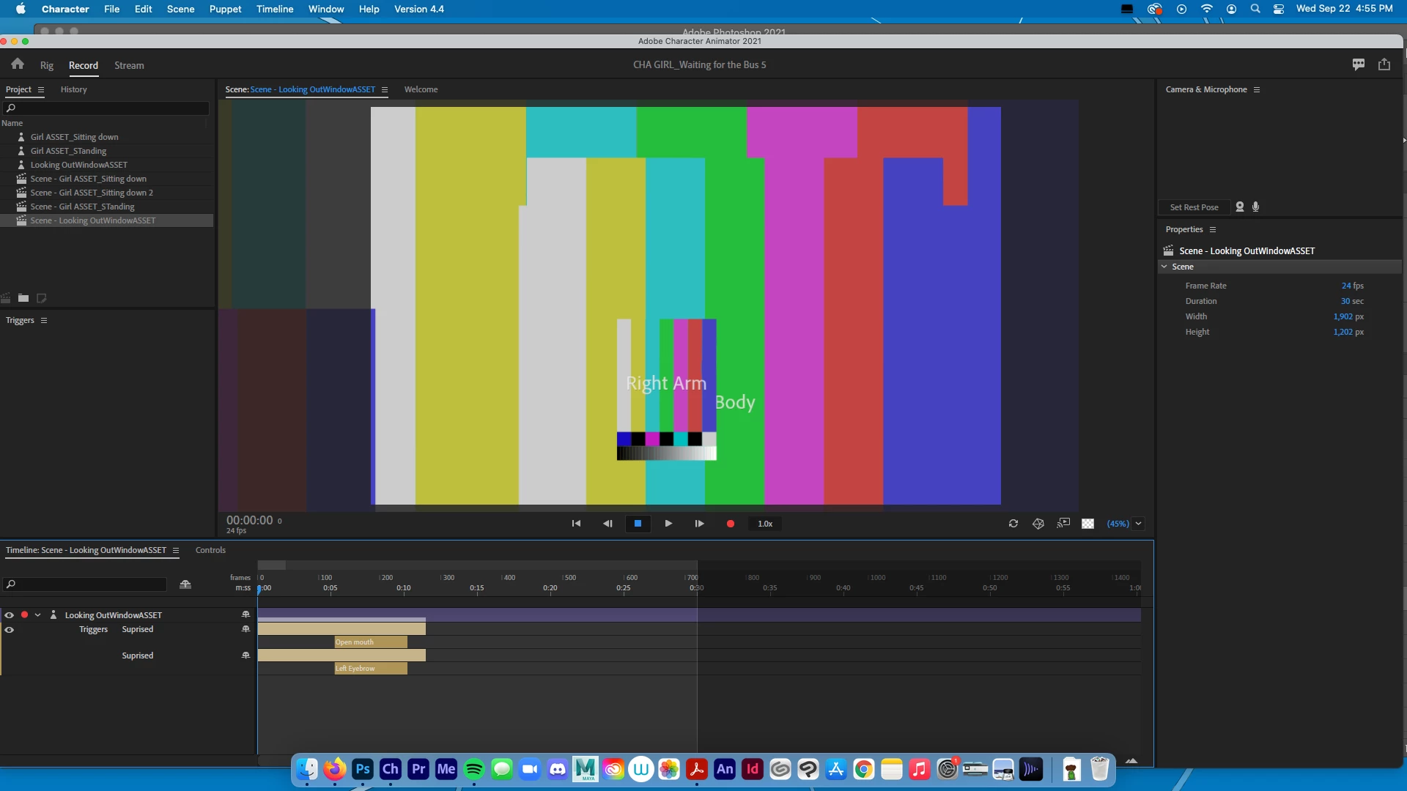Image resolution: width=1407 pixels, height=791 pixels.
Task: Toggle the transparency grid background icon
Action: [x=1088, y=524]
